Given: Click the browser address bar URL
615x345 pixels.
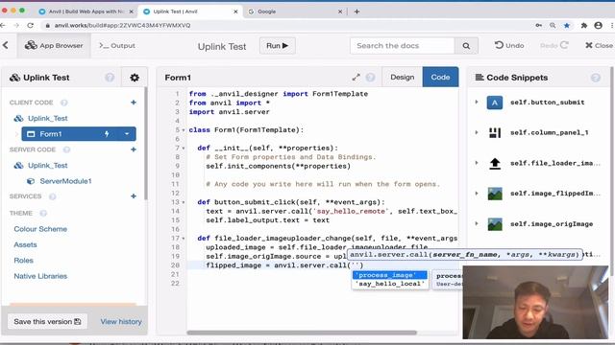Looking at the screenshot, I should 122,26.
